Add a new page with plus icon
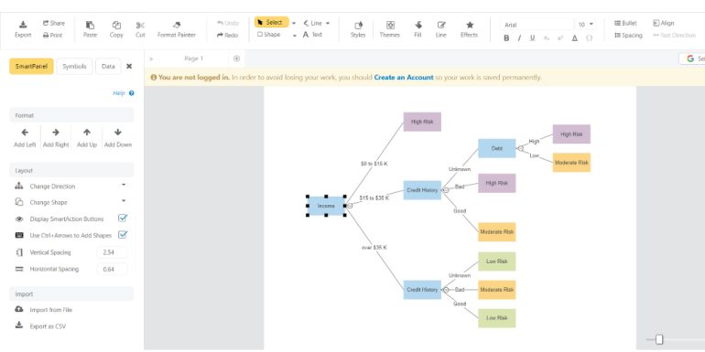The image size is (705, 352). 236,59
